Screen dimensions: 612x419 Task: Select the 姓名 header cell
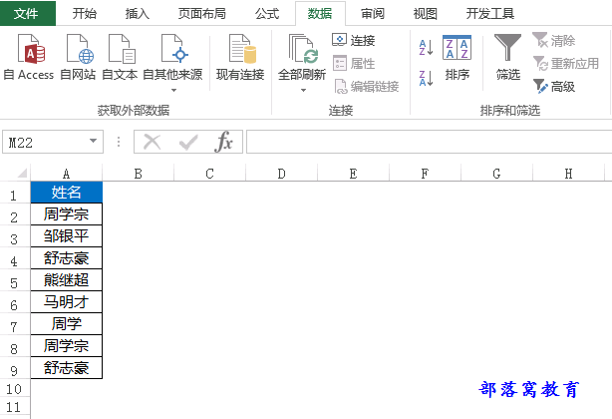66,193
